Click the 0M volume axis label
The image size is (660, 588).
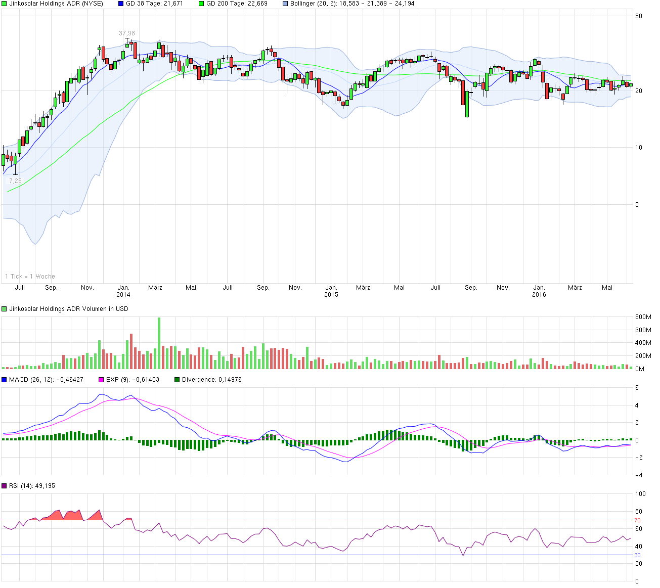[x=640, y=369]
